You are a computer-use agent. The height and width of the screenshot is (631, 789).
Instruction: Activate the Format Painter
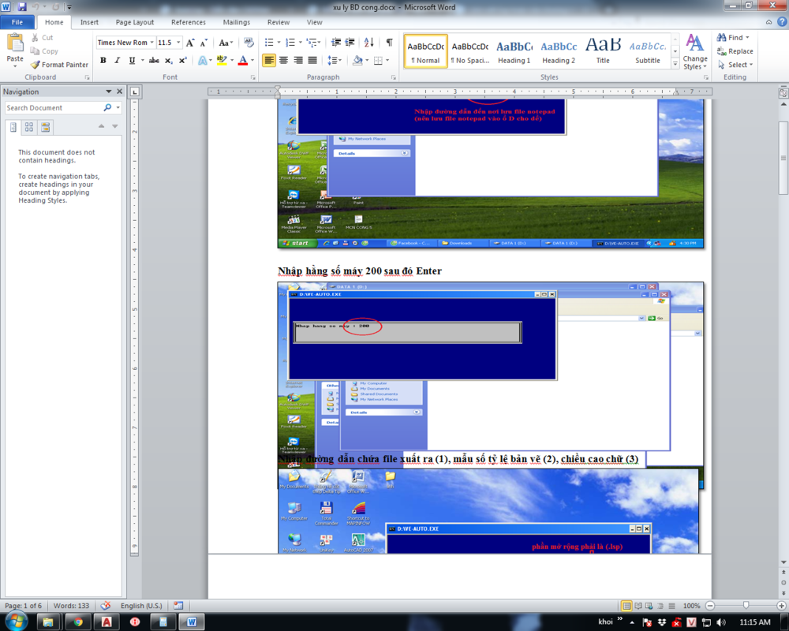click(x=59, y=65)
